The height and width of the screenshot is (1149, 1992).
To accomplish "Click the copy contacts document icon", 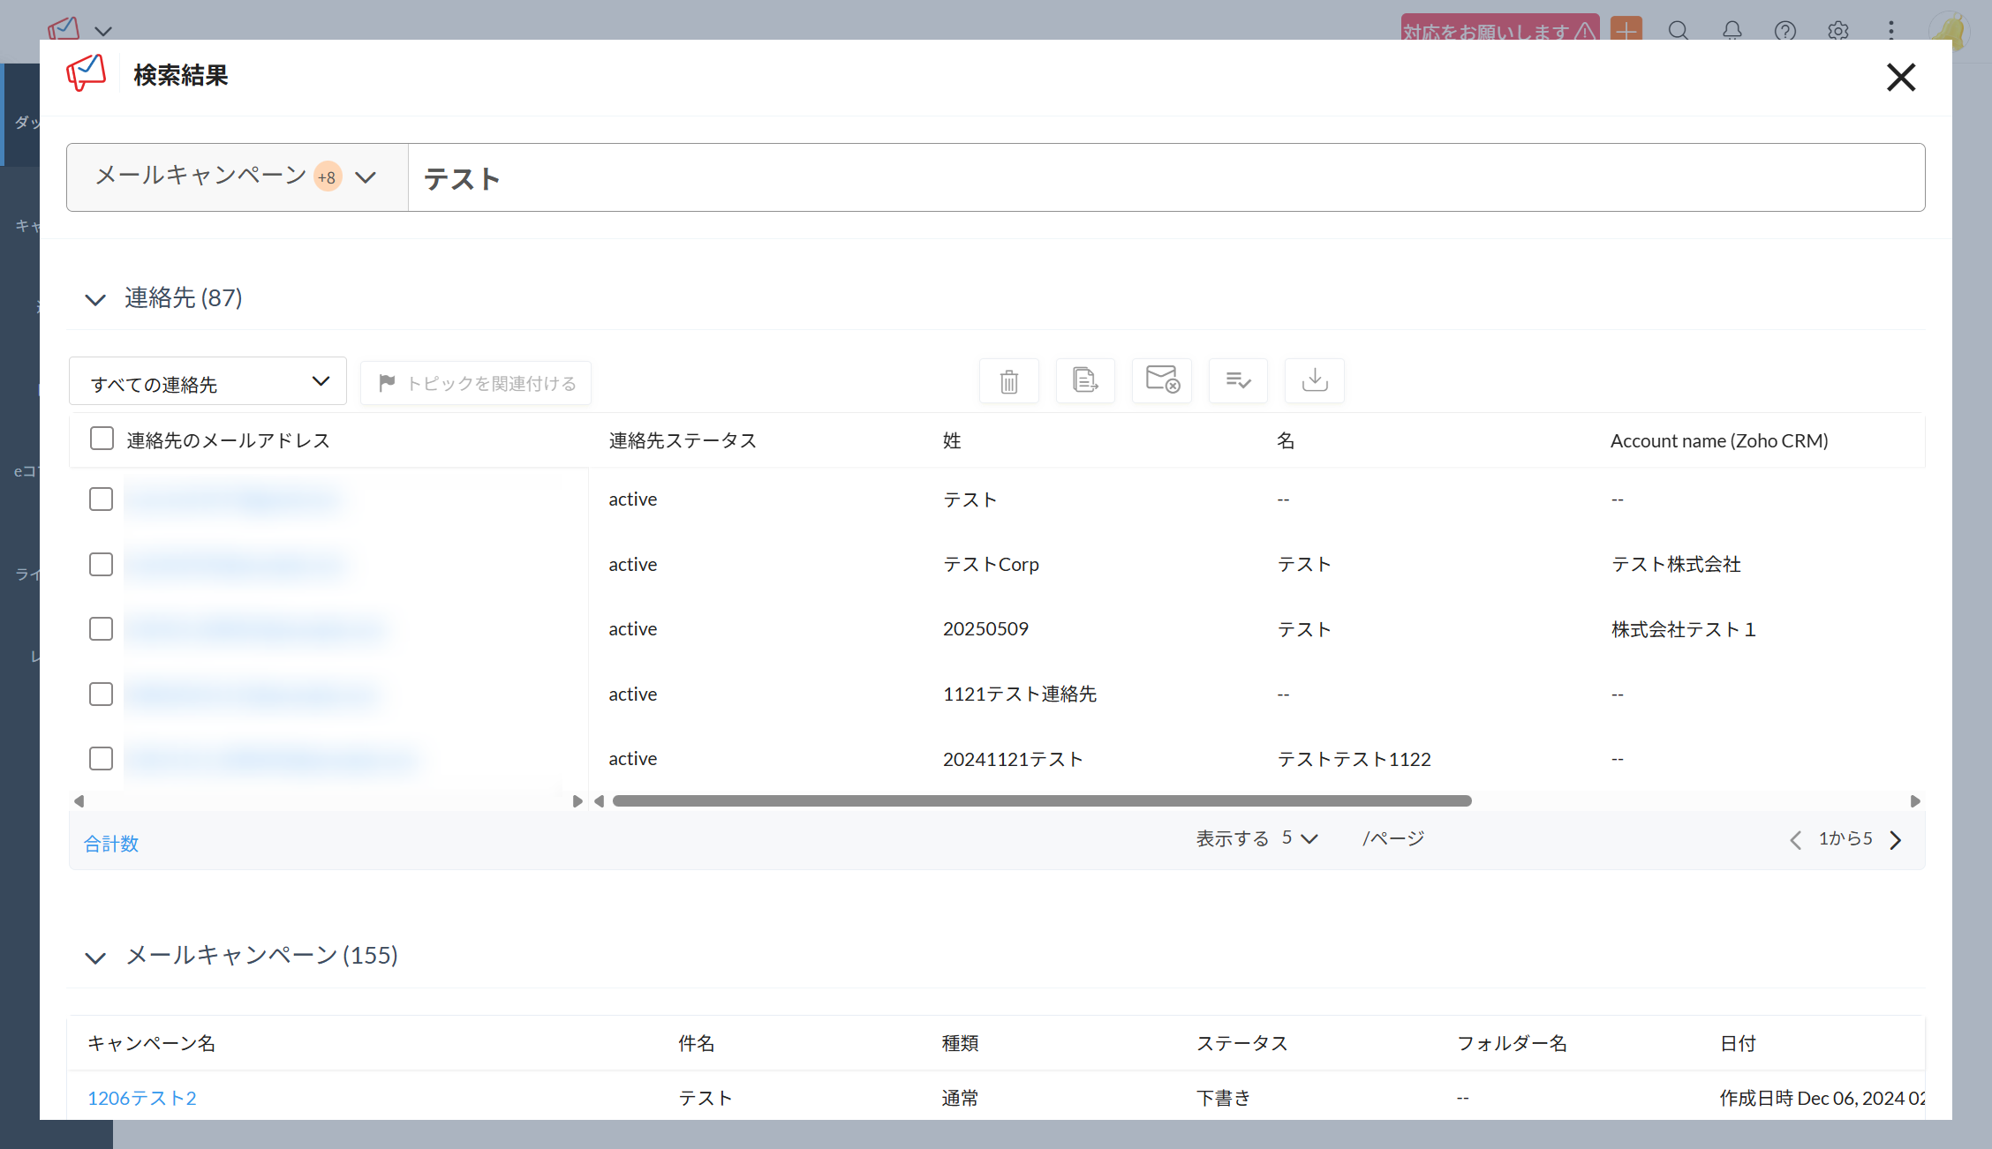I will (1085, 381).
